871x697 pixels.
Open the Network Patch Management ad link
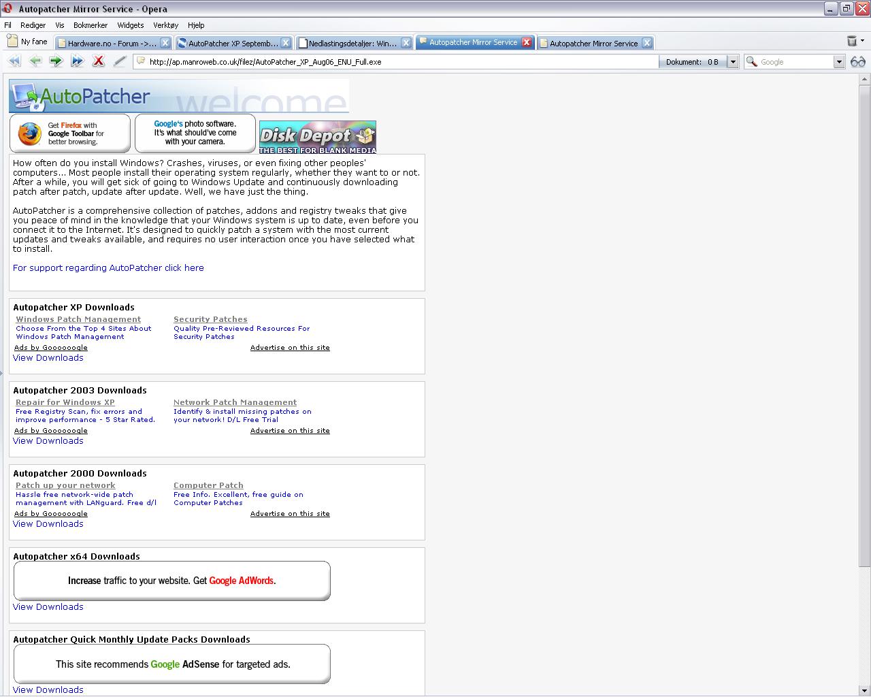coord(235,402)
